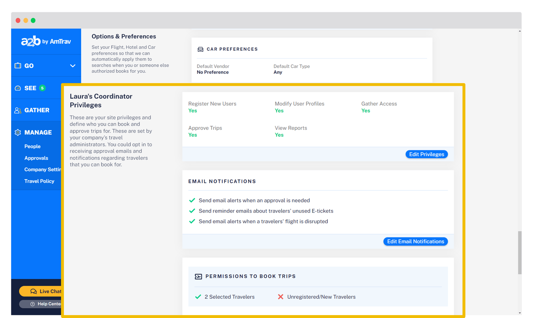Click the GATHER people icon
Screen dimensions: 533x318
[x=18, y=110]
